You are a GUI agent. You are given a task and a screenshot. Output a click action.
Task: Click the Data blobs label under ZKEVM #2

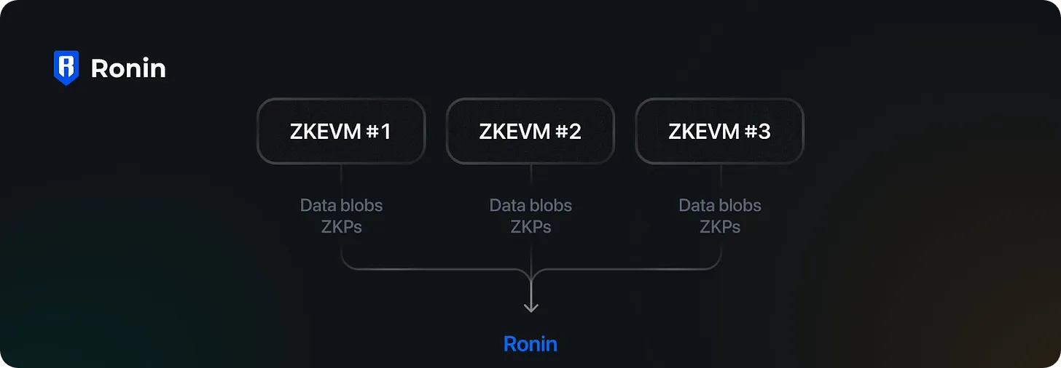click(x=530, y=205)
